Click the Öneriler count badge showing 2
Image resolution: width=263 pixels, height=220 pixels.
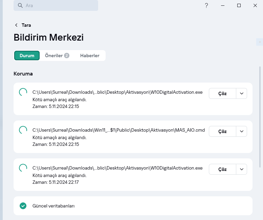67,56
